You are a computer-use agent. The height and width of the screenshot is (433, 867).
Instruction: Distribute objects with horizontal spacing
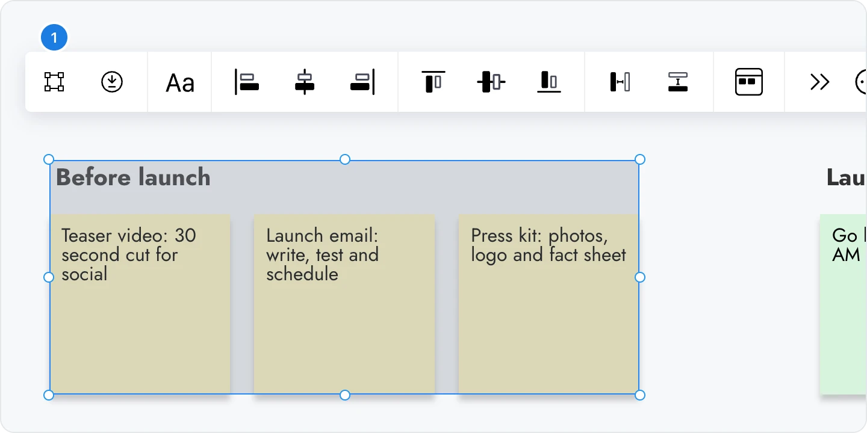pyautogui.click(x=620, y=82)
